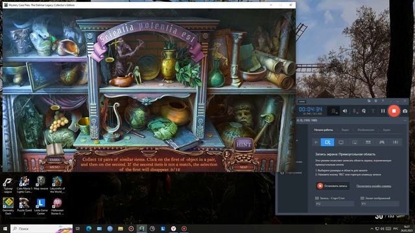Select rectangular area recording mode icon
Image resolution: width=415 pixels, height=233 pixels.
tap(327, 142)
